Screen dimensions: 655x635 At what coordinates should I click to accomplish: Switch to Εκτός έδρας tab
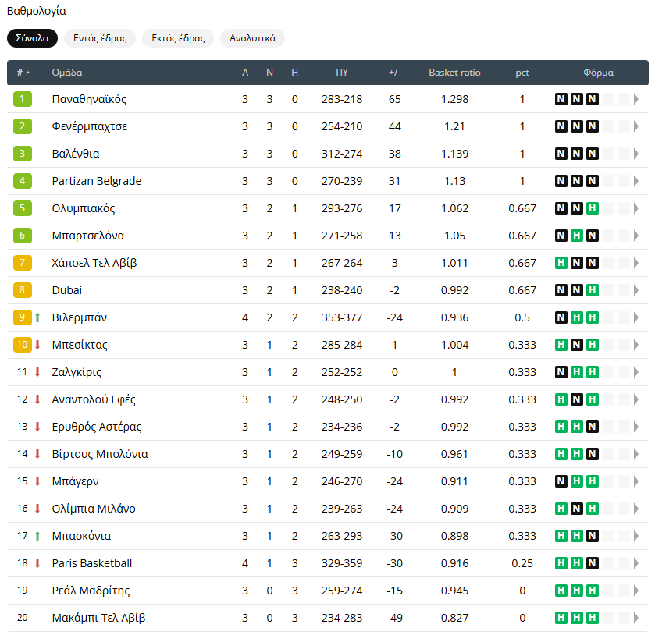click(x=178, y=38)
